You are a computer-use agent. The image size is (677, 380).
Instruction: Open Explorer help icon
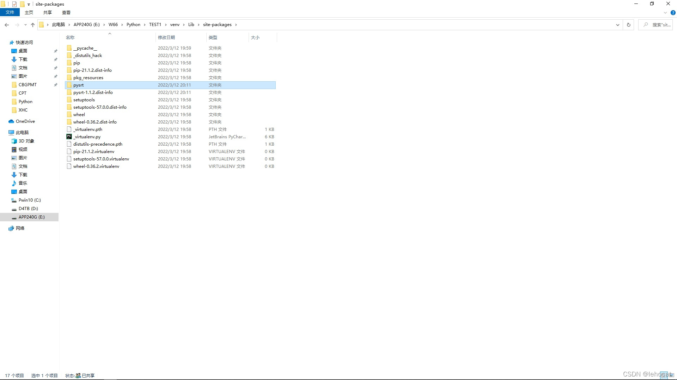pos(673,13)
